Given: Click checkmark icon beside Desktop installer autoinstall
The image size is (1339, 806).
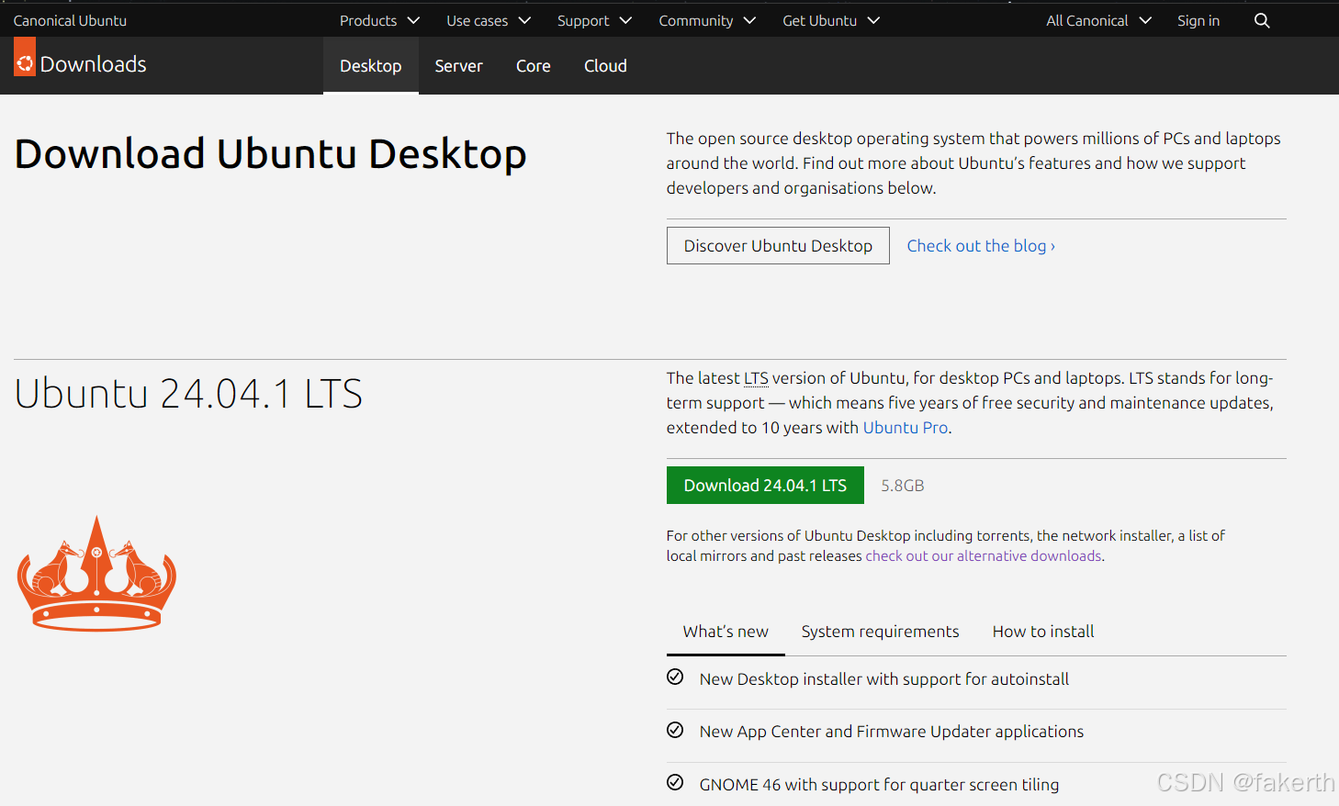Looking at the screenshot, I should click(x=675, y=677).
